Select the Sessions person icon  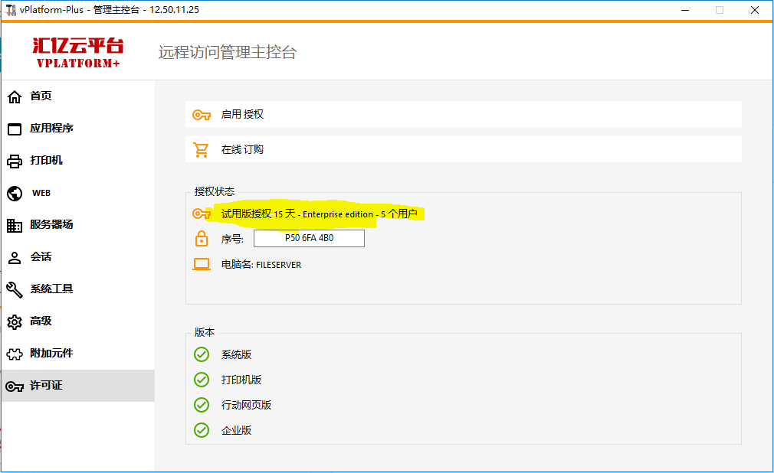coord(14,257)
